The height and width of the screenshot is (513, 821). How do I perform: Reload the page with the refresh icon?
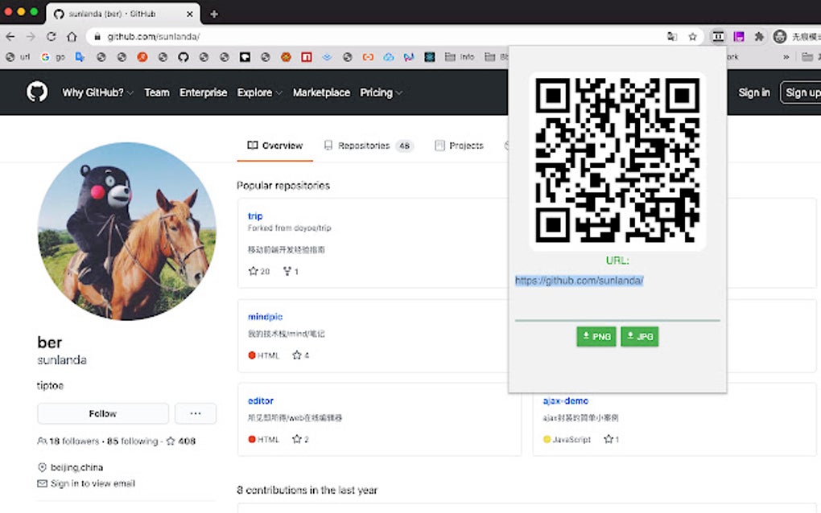[51, 35]
